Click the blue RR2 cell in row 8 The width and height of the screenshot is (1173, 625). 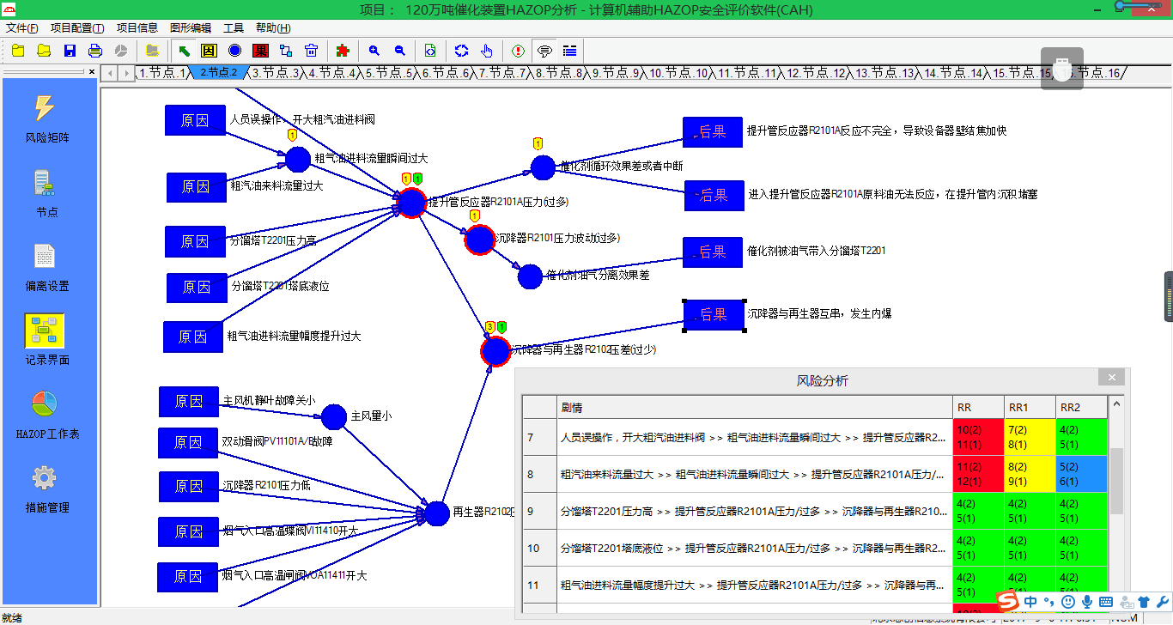click(x=1081, y=474)
